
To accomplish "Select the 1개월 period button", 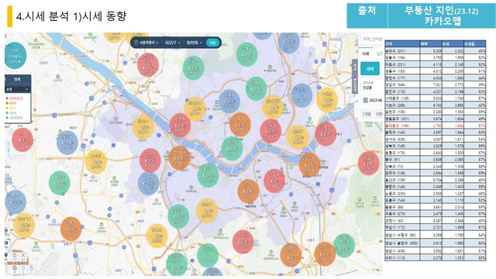I will [x=367, y=114].
